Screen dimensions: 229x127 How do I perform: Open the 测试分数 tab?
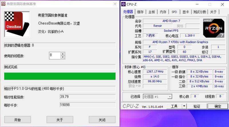click(200, 12)
